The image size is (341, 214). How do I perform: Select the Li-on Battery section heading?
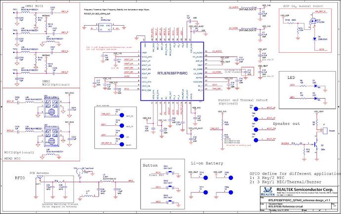coord(201,162)
